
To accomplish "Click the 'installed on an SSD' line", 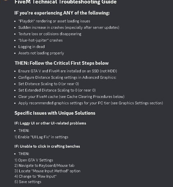I will point(68,71).
